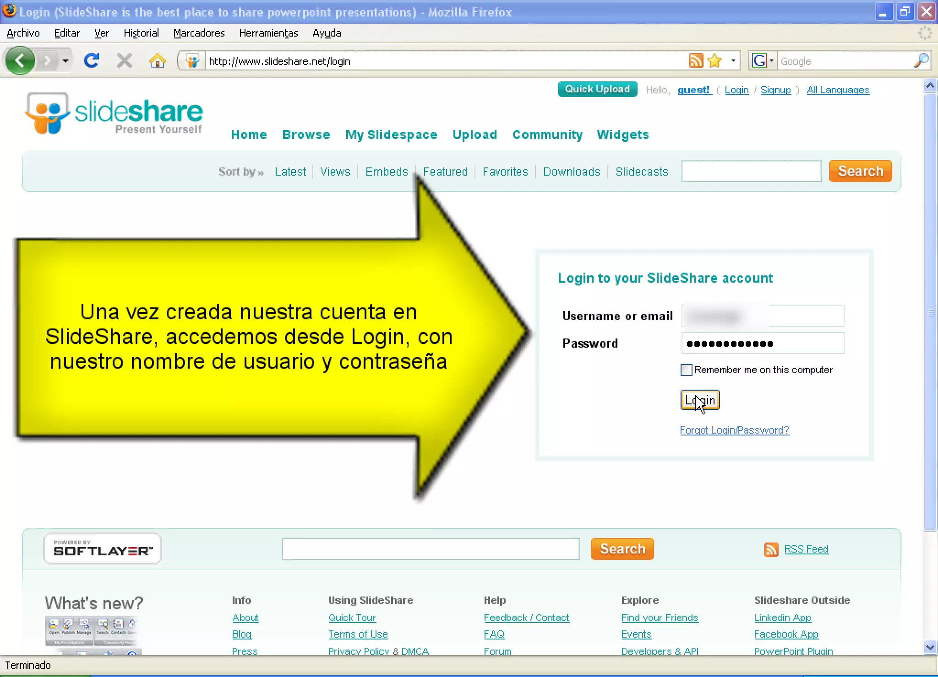Image resolution: width=938 pixels, height=677 pixels.
Task: Click the Quick Upload button
Action: [597, 89]
